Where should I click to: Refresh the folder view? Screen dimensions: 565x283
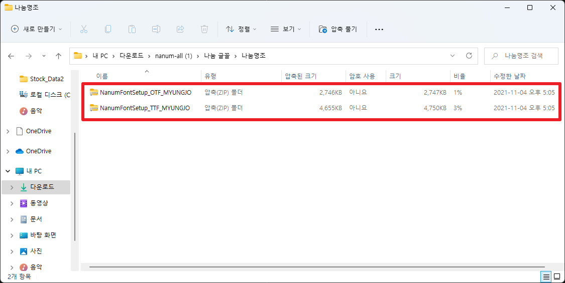pyautogui.click(x=469, y=56)
